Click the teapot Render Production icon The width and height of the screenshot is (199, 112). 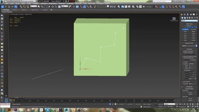[144, 7]
